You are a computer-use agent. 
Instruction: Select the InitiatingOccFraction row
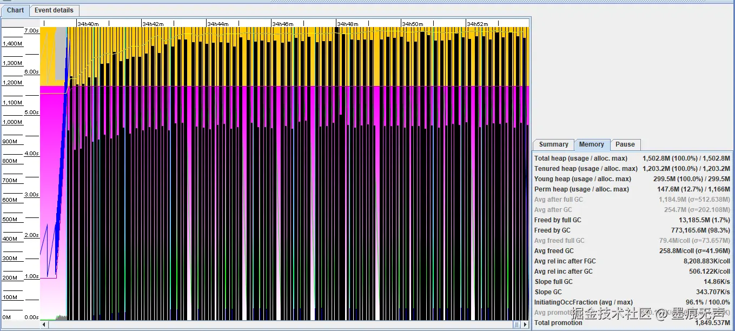pos(632,302)
